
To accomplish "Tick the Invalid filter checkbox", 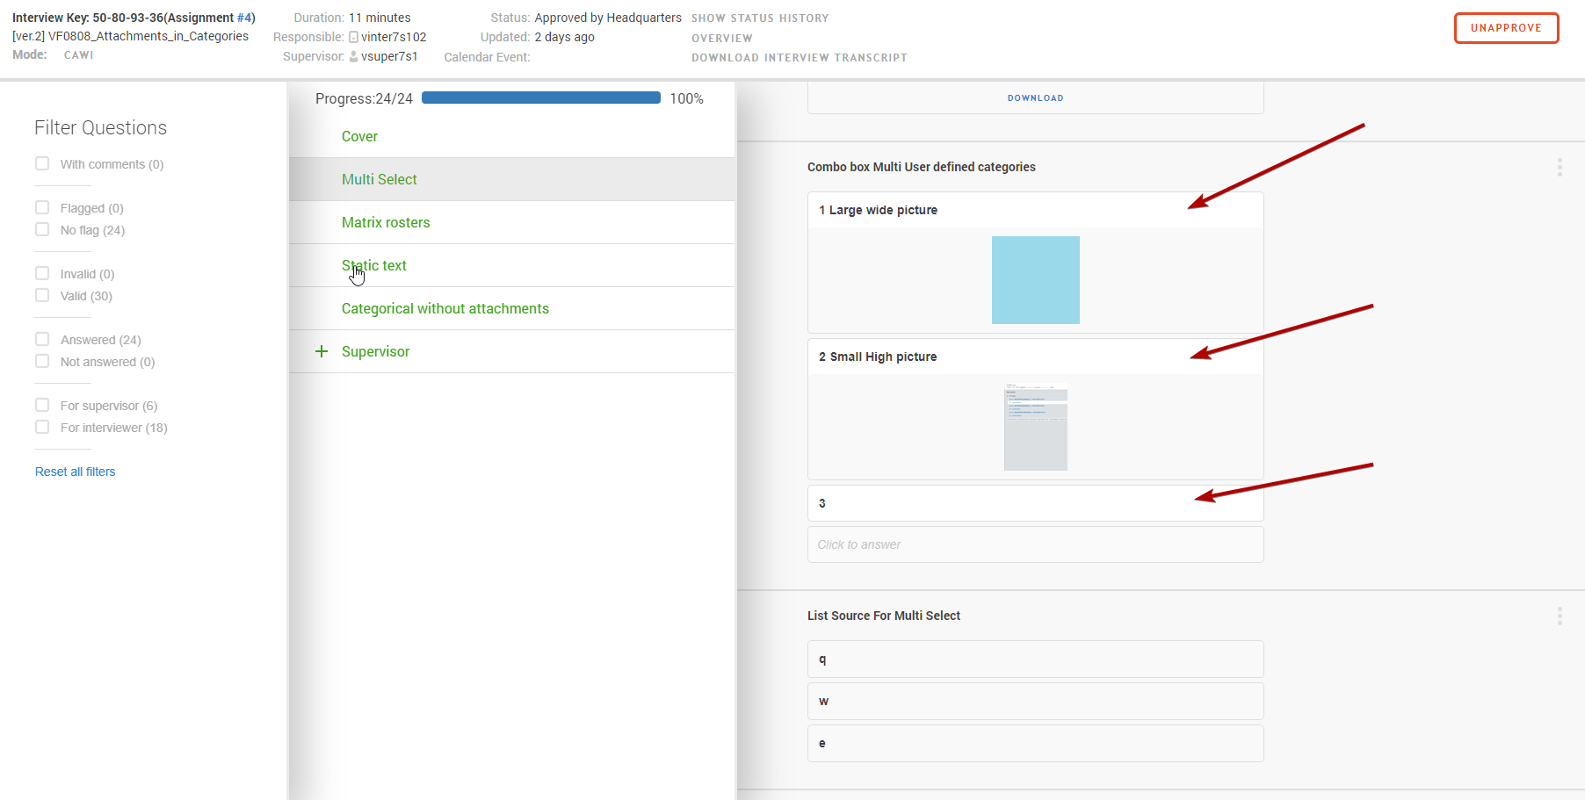I will pyautogui.click(x=42, y=273).
